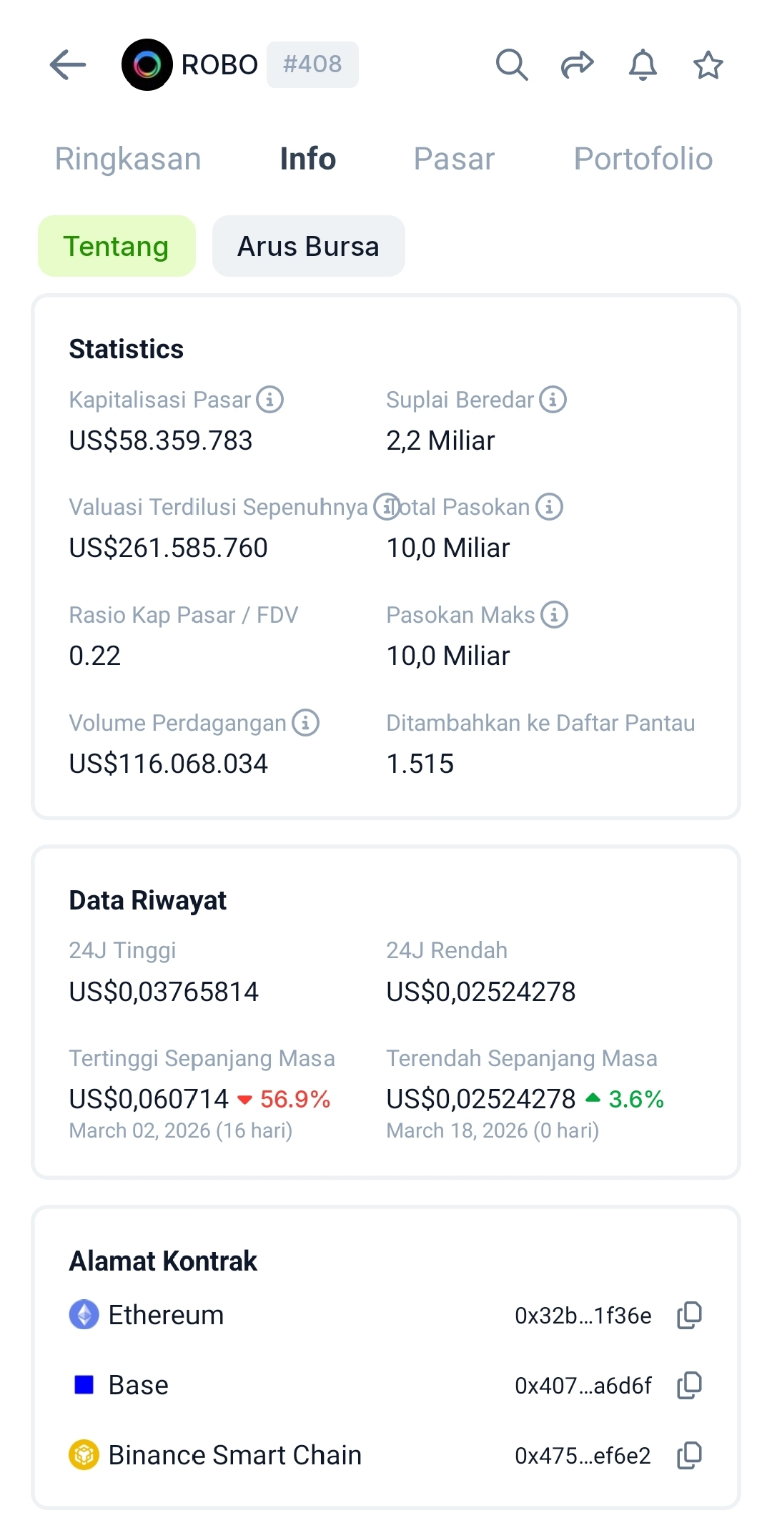
Task: Copy the Binance Smart Chain address
Action: tap(690, 1455)
